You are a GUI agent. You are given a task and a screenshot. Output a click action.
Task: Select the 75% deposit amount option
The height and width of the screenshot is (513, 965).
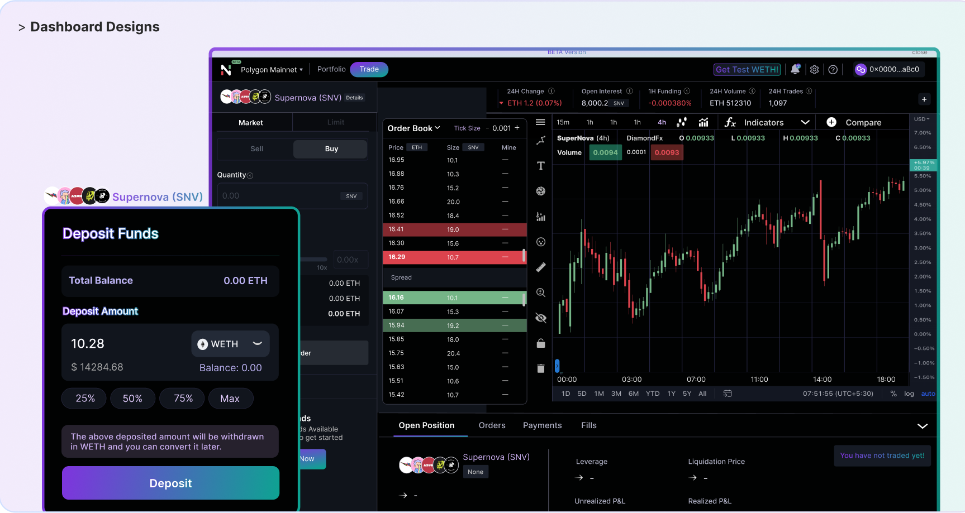coord(182,398)
